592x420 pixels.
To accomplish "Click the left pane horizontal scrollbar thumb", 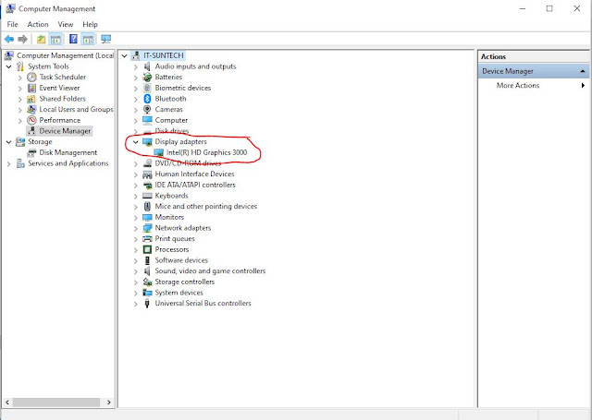I will pos(56,402).
